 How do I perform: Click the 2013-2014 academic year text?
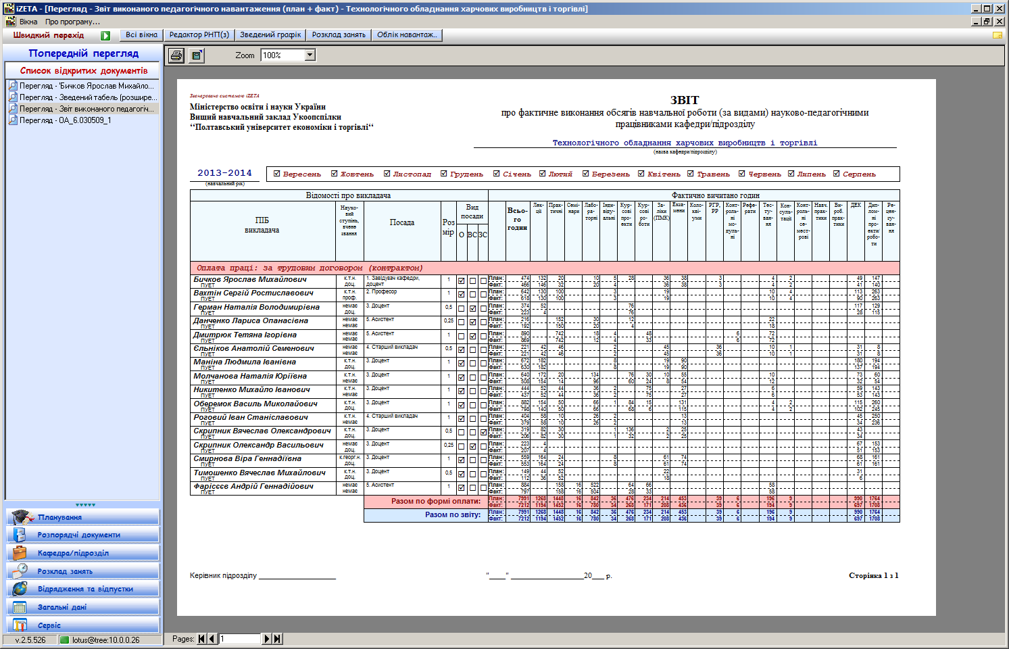[x=224, y=173]
